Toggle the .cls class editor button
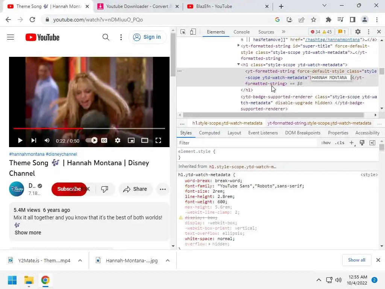Screen dimensions: 385x289 tap(340, 143)
